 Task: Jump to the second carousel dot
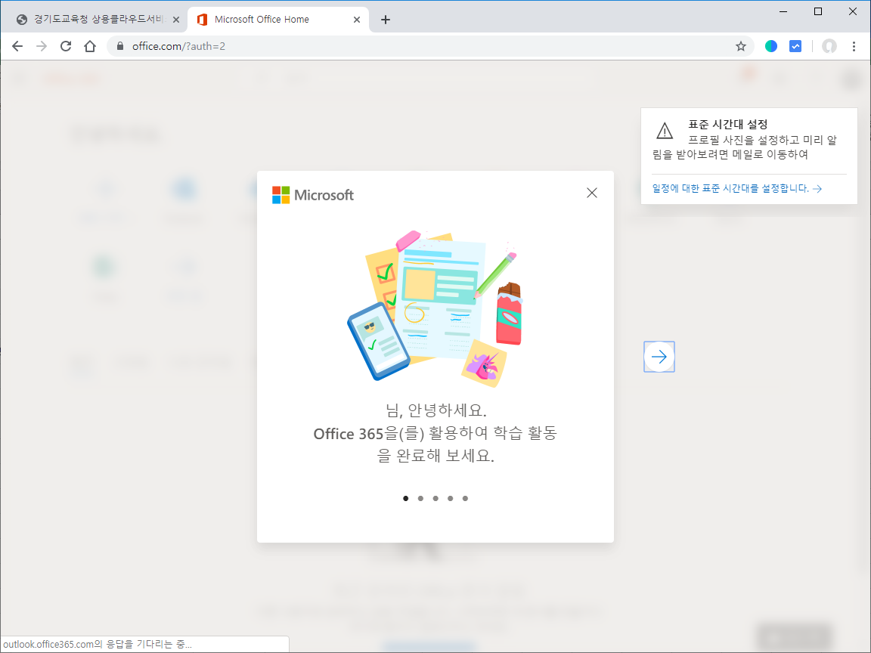(x=420, y=498)
